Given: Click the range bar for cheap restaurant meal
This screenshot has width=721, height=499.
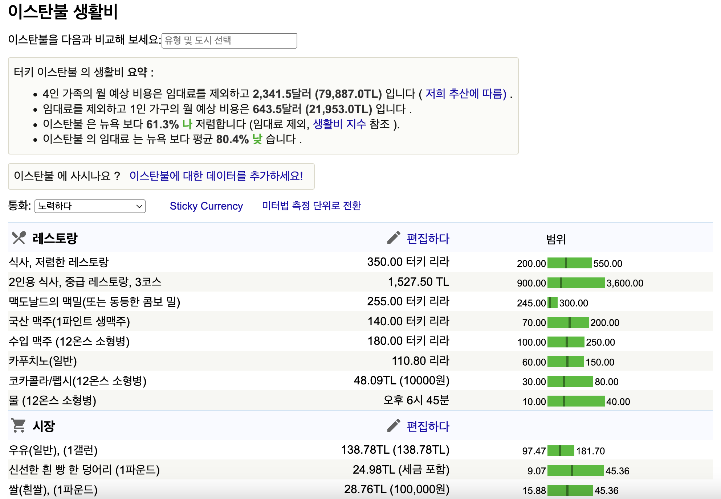Looking at the screenshot, I should tap(569, 263).
